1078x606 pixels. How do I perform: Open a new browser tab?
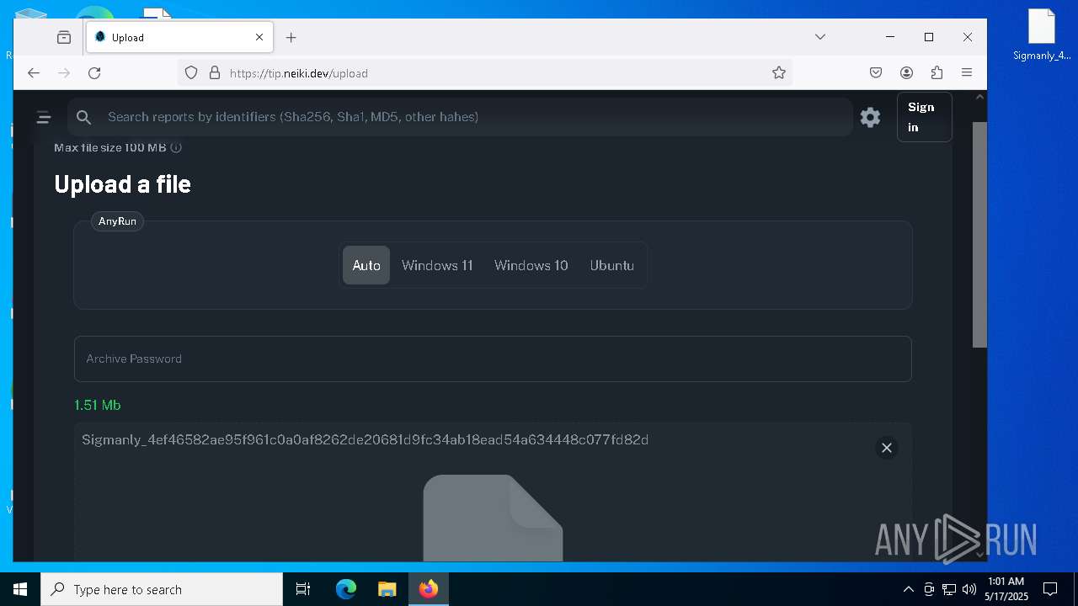291,37
